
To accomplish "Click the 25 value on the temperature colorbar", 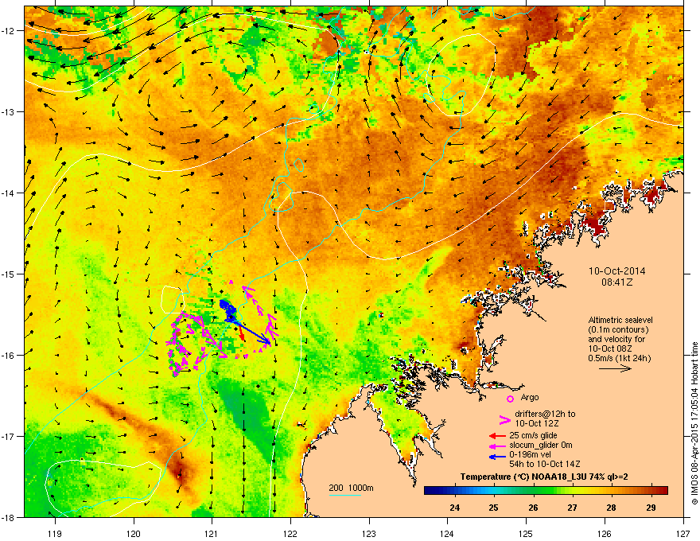I will pos(494,508).
